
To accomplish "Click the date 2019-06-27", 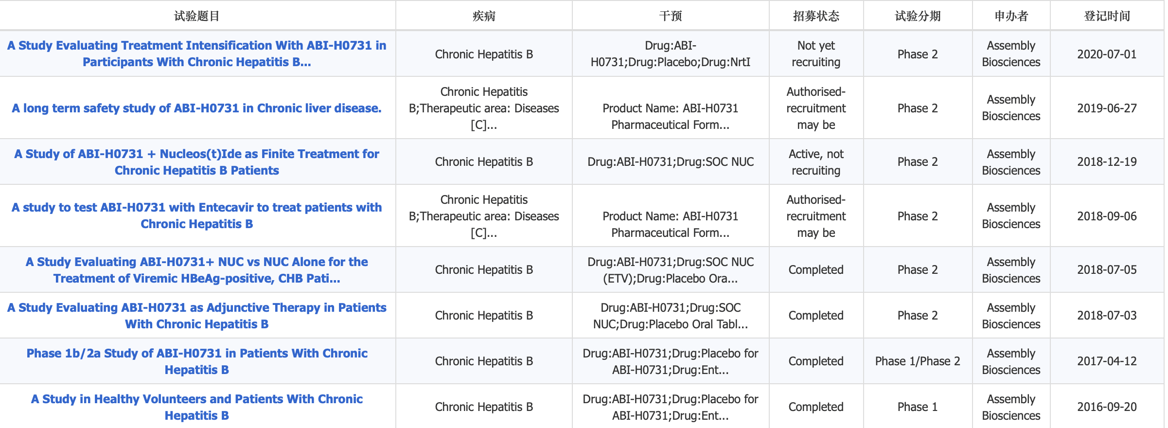I will pos(1107,108).
